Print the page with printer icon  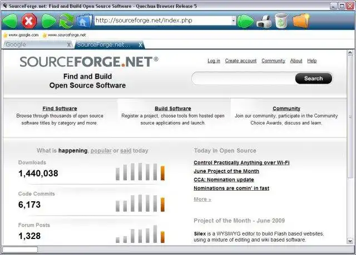coord(264,22)
